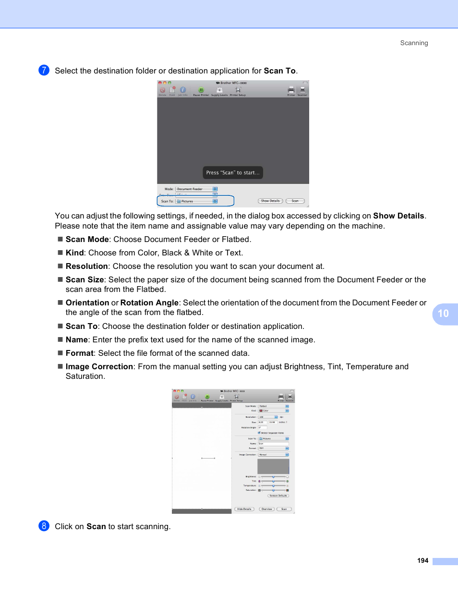Open the Scan Mode dropdown showing Flatbed
Image resolution: width=458 pixels, height=593 pixels.
pyautogui.click(x=274, y=406)
